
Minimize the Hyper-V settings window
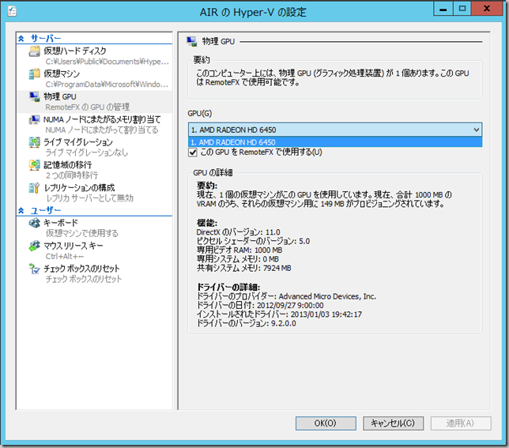click(443, 9)
